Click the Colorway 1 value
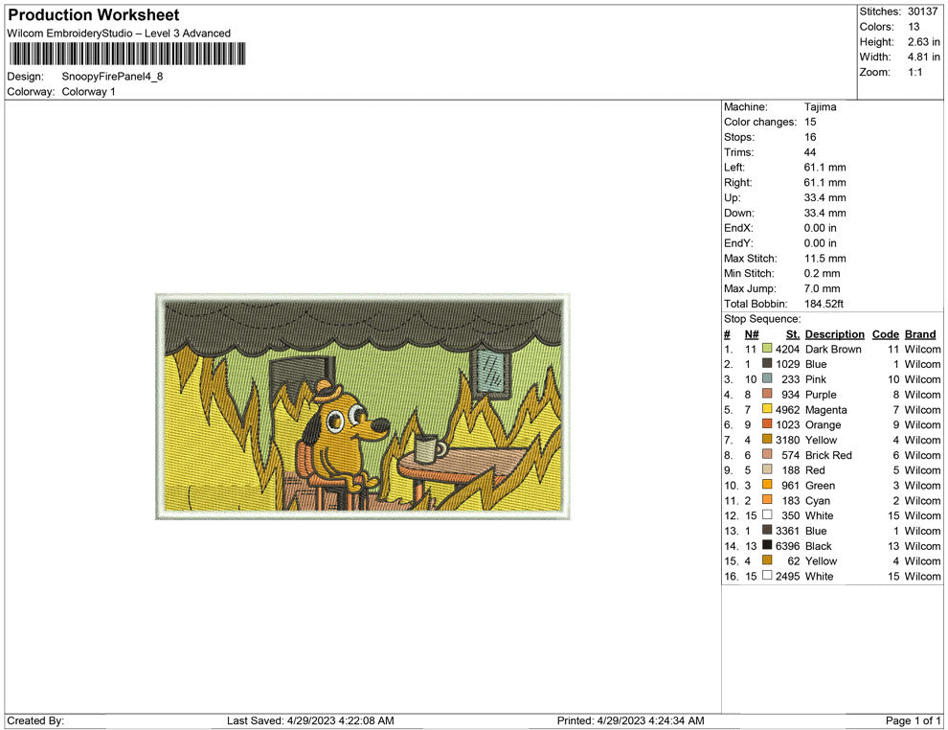The width and height of the screenshot is (948, 730). pos(88,92)
